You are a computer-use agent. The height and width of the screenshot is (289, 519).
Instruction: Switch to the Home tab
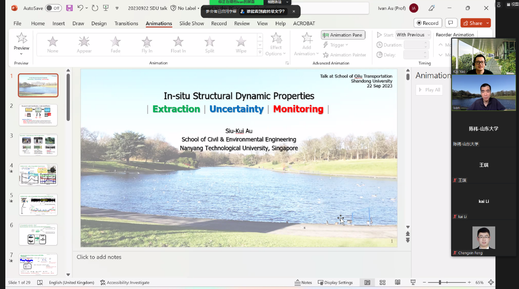click(38, 23)
